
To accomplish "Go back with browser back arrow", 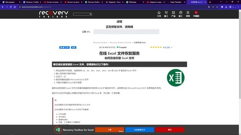I will point(3,7).
